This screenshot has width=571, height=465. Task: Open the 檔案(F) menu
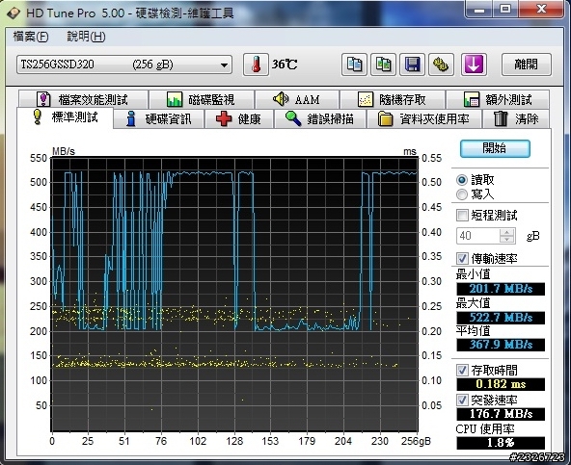[31, 37]
